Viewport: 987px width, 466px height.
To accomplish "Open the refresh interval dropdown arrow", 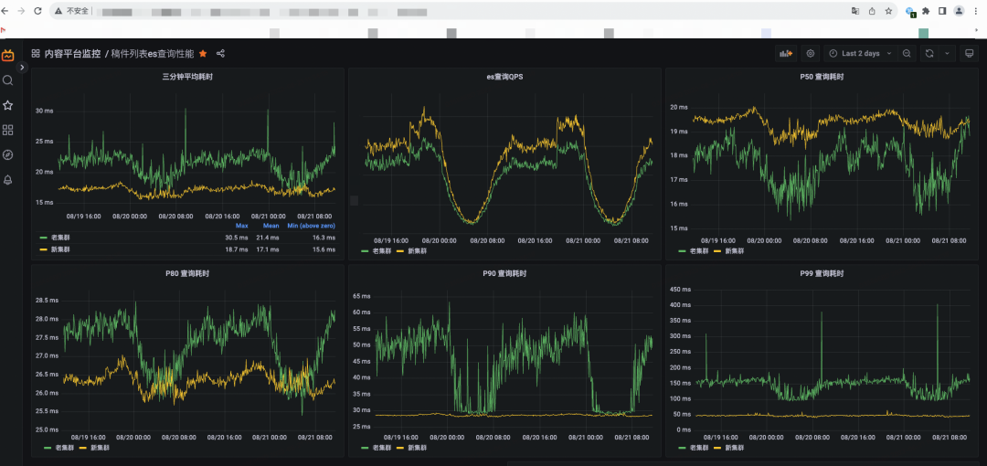I will [947, 54].
